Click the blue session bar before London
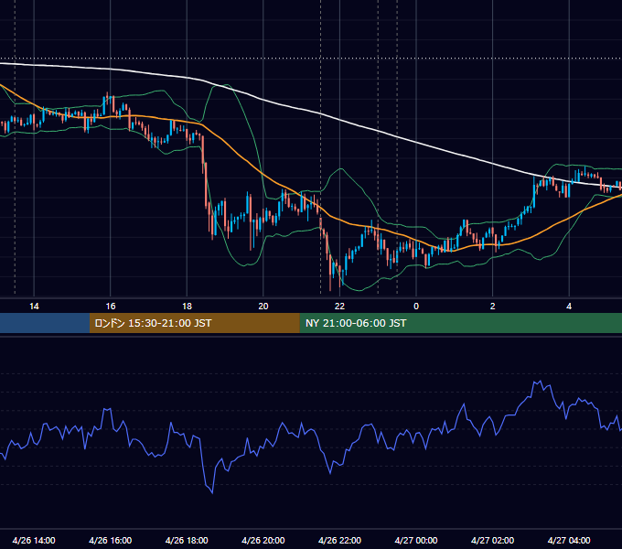 (x=45, y=323)
